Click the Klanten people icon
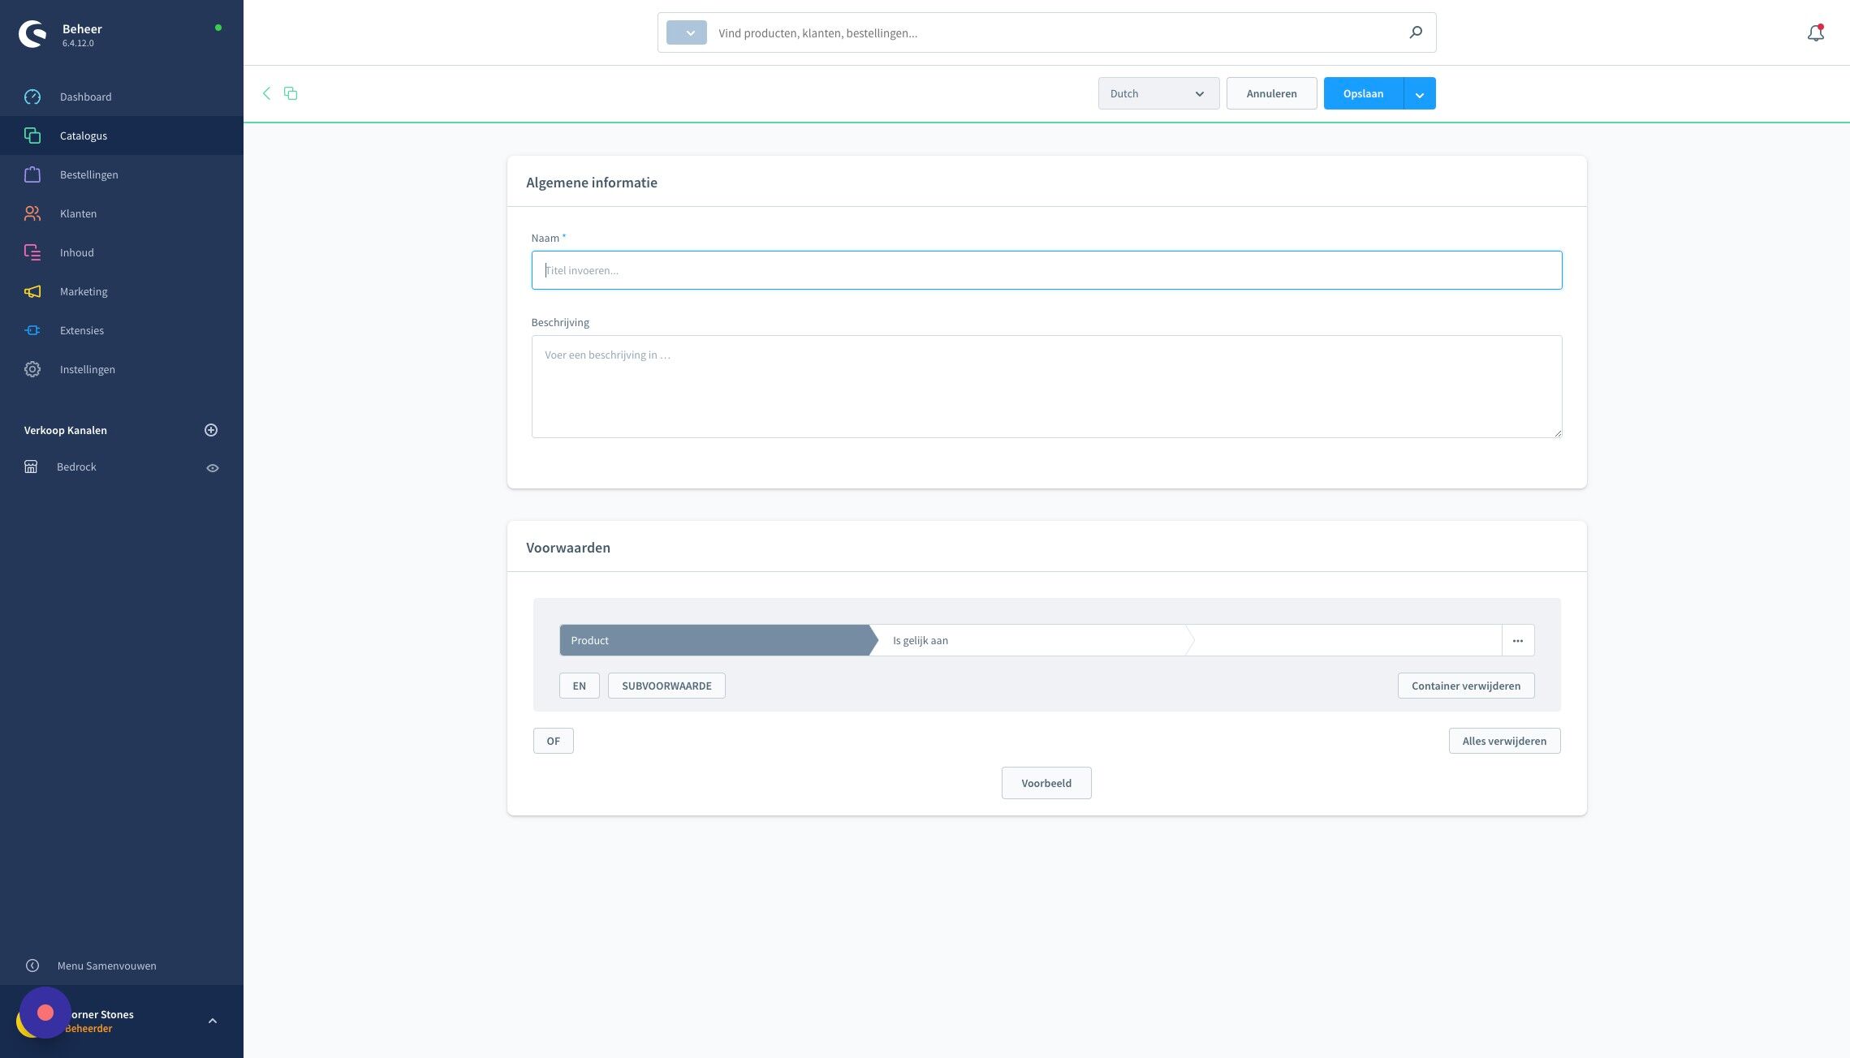The image size is (1850, 1058). click(x=32, y=213)
